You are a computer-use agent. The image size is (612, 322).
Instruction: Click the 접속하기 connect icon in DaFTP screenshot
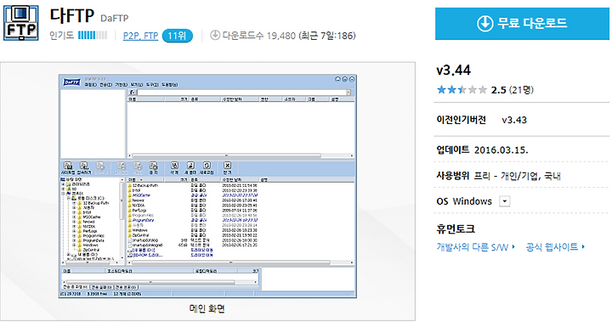coord(84,168)
